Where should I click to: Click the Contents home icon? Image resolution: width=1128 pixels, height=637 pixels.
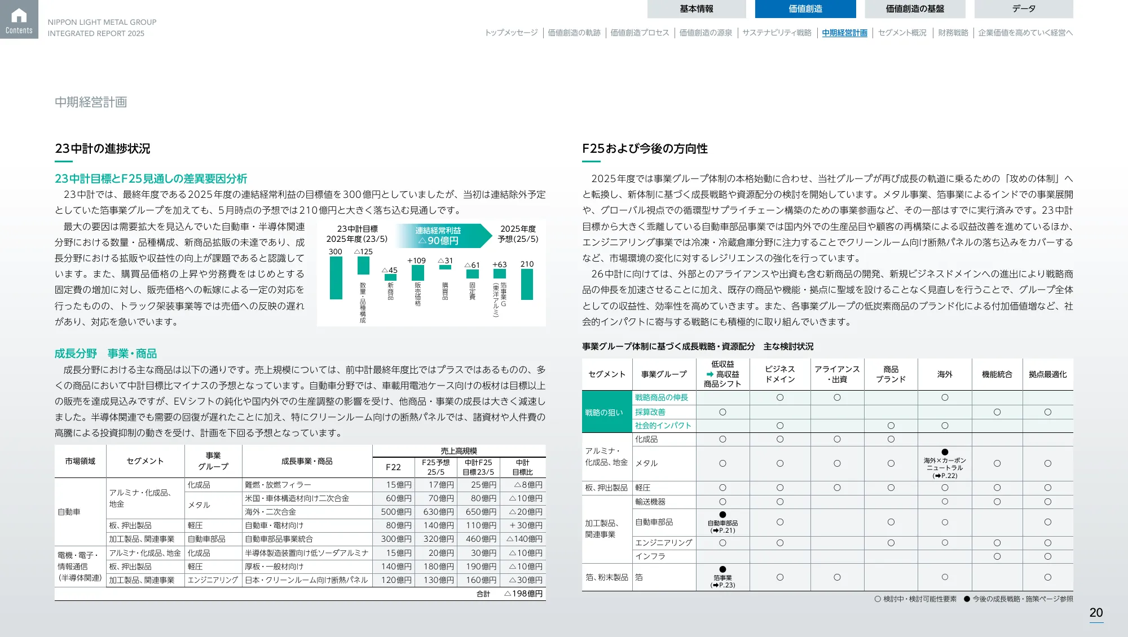19,19
